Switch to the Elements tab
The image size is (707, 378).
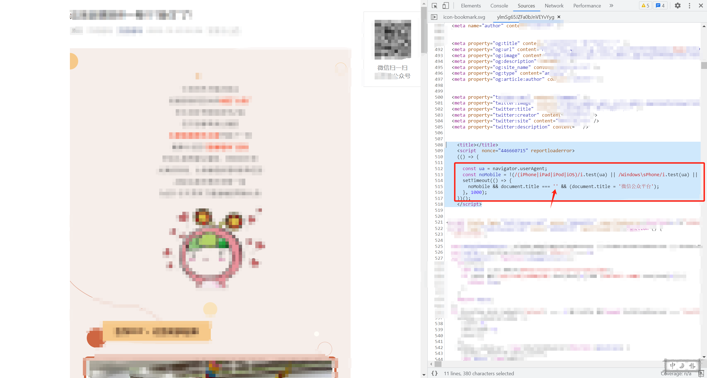471,6
